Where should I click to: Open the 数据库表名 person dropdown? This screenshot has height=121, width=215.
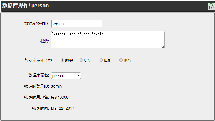point(66,76)
